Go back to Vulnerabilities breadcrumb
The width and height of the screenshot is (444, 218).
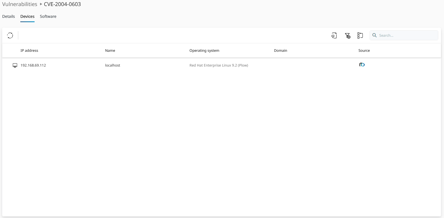[20, 4]
